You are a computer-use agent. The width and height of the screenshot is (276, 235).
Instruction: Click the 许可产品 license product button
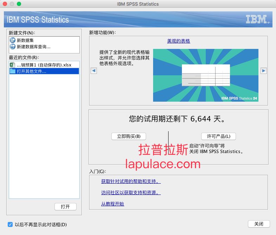pyautogui.click(x=218, y=136)
